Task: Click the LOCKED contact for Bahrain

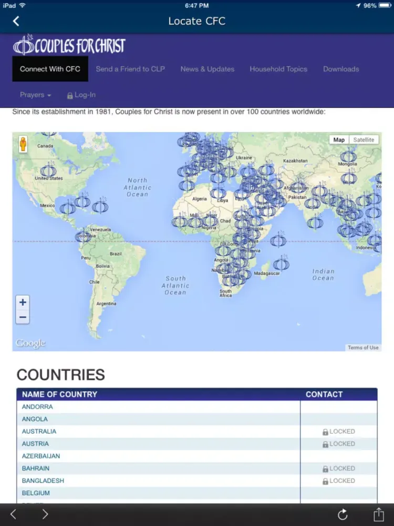Action: (x=338, y=468)
